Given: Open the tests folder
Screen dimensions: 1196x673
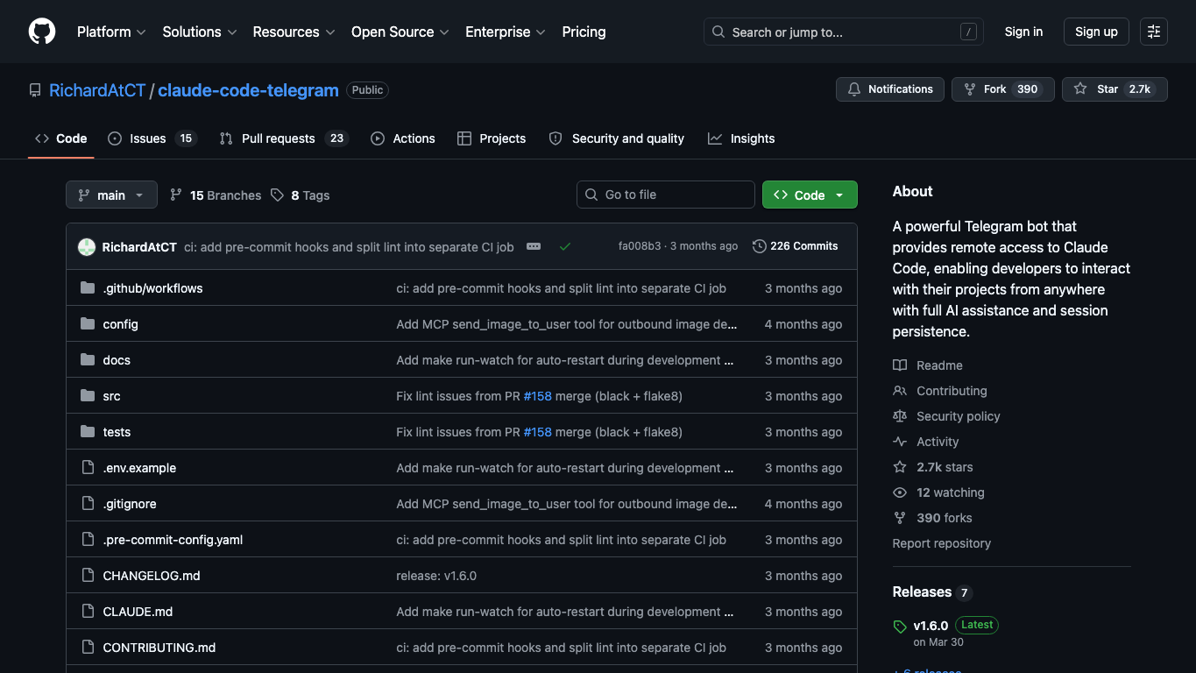Looking at the screenshot, I should coord(117,432).
